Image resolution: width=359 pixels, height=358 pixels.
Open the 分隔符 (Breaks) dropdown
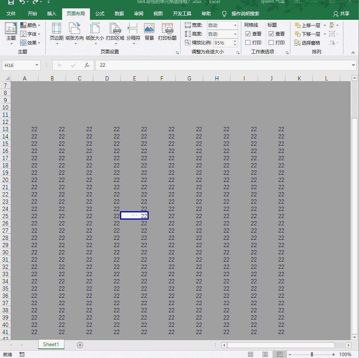point(132,33)
